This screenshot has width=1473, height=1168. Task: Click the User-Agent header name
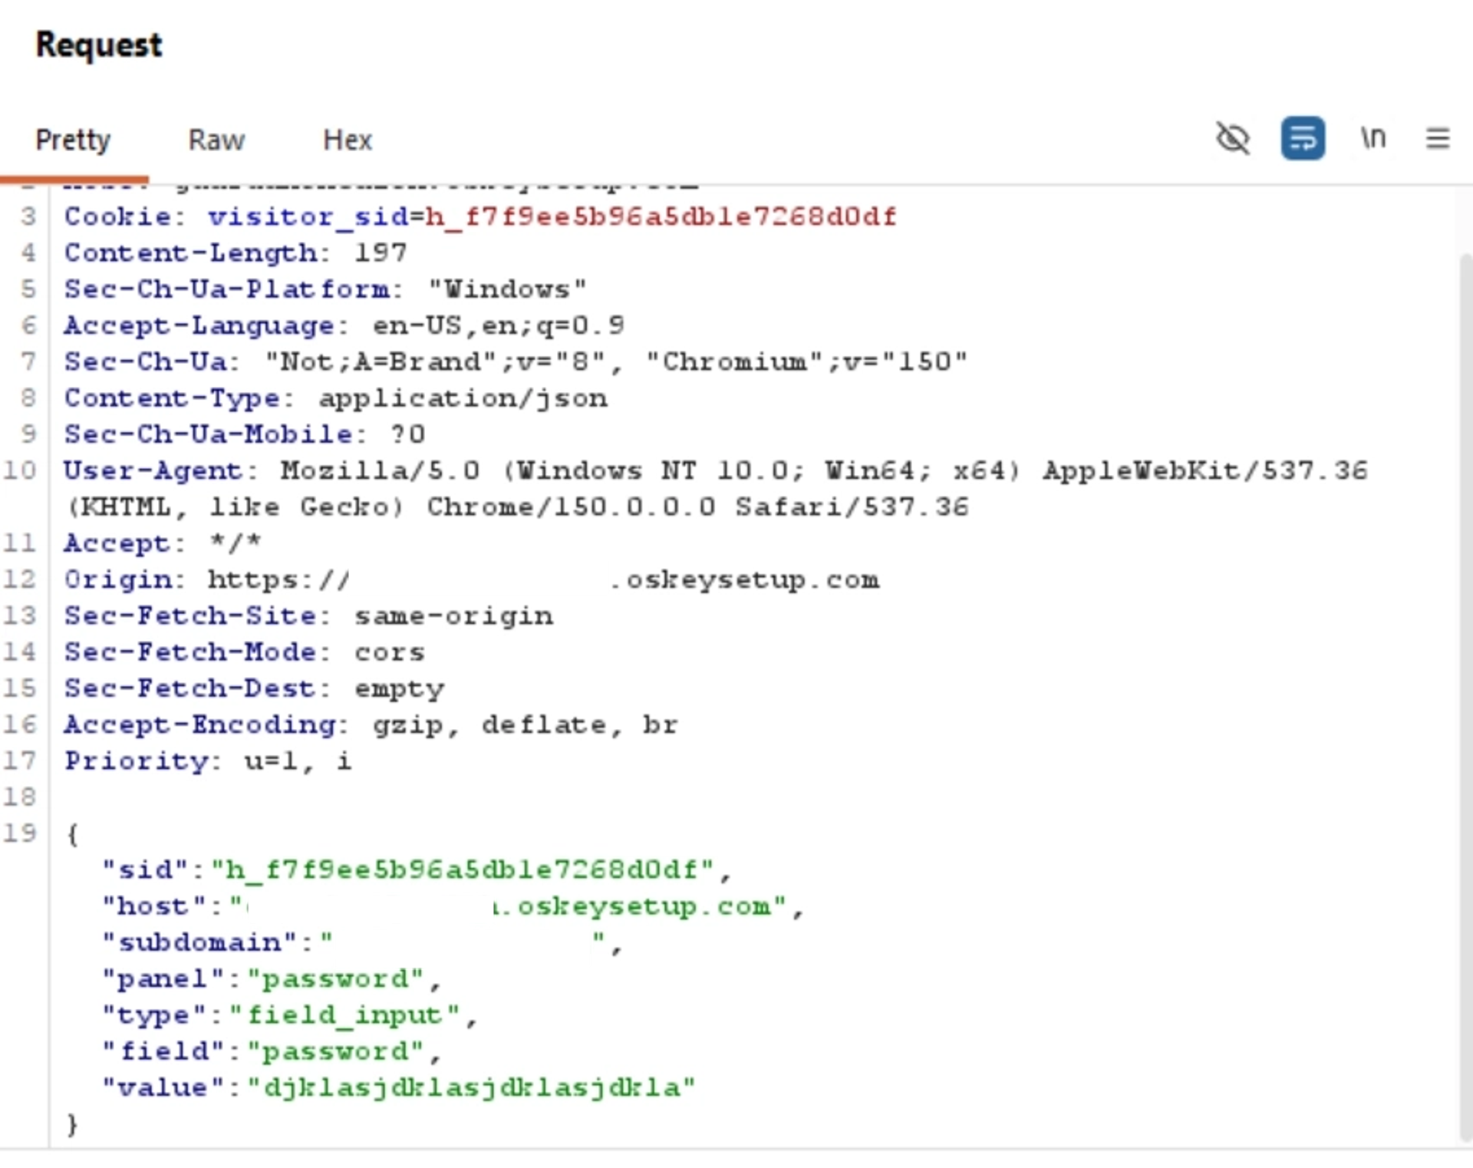[153, 470]
